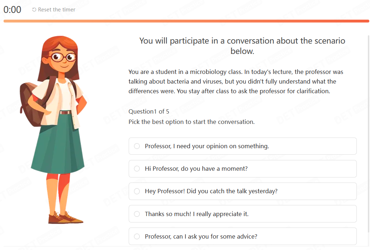Screen dimensions: 370x250
Task: Click the circular arrow reset icon
Action: [x=34, y=10]
